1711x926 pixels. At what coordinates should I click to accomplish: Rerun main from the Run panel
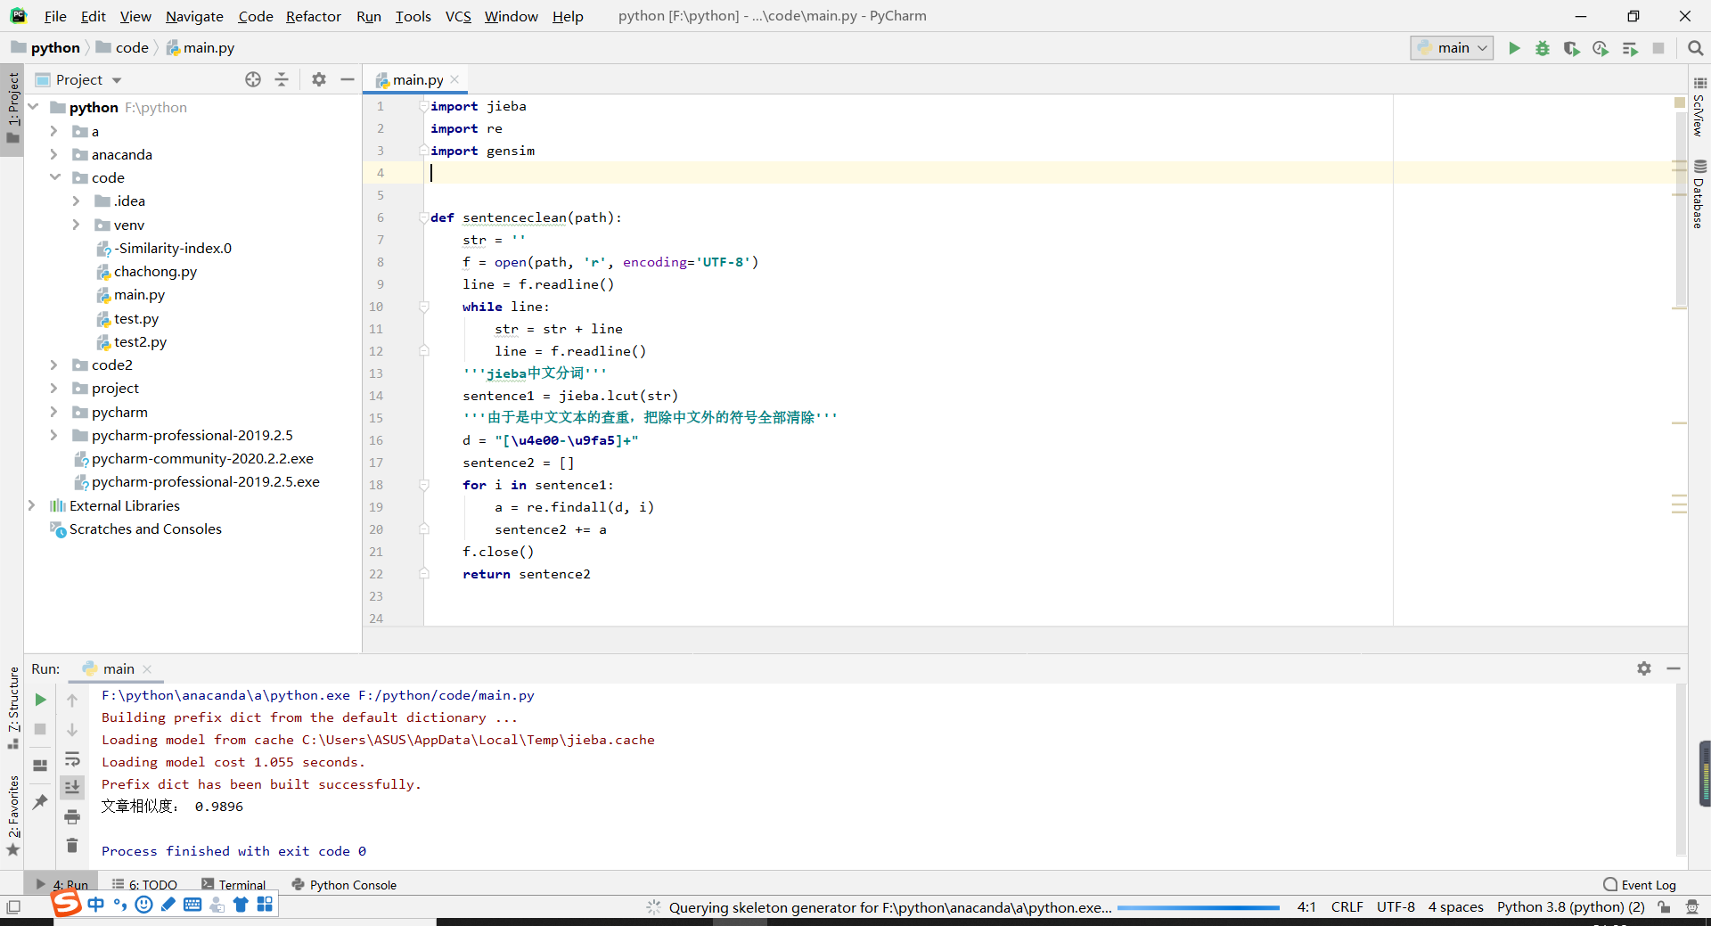[x=40, y=700]
